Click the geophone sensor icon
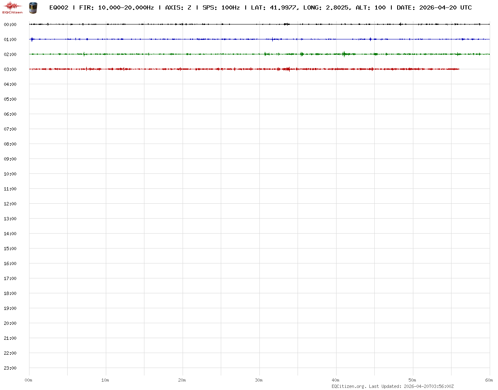 point(33,7)
